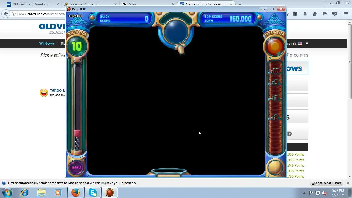The height and width of the screenshot is (198, 352).
Task: Click the Windows menu item on oldversion site
Action: (x=46, y=43)
